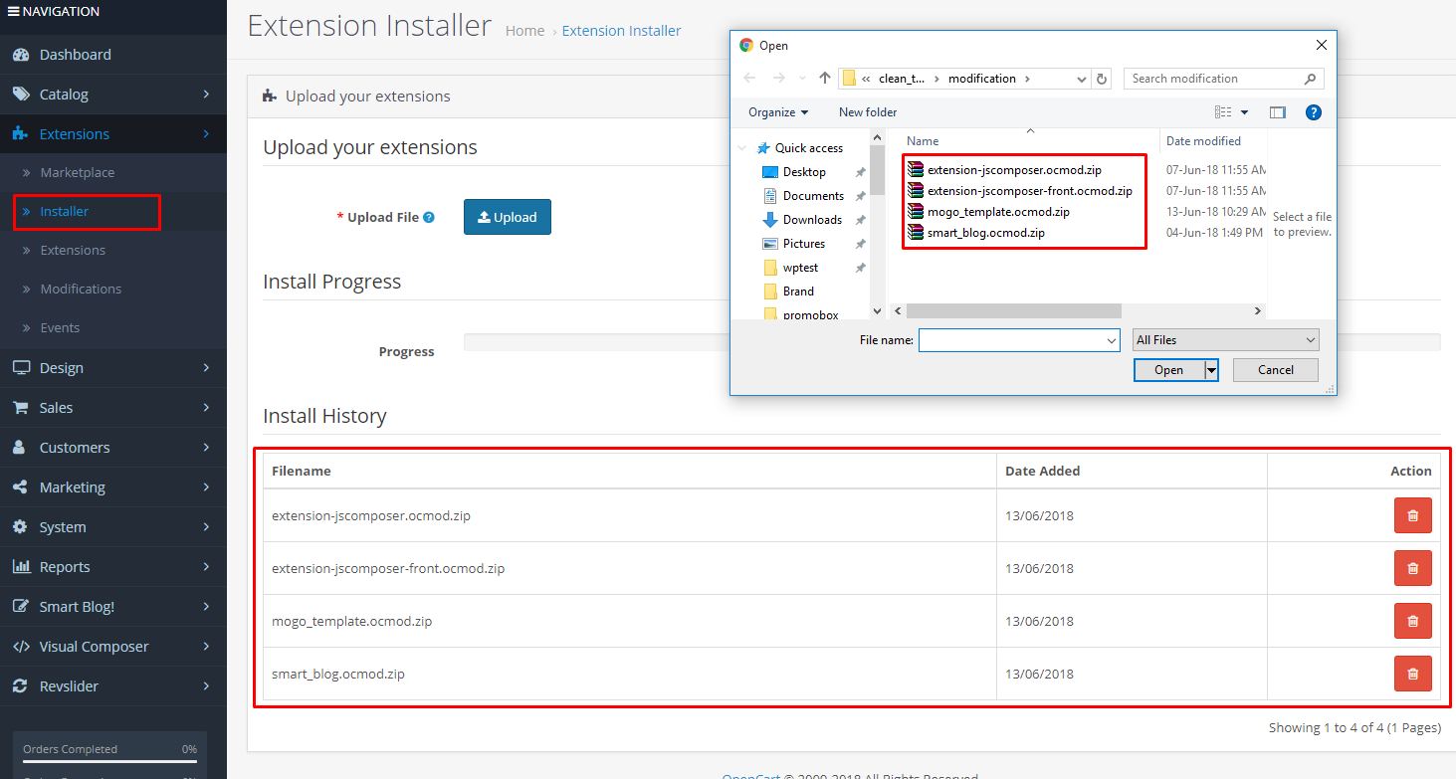Expand the Smart Blog! menu chevron
This screenshot has width=1456, height=779.
coord(206,607)
